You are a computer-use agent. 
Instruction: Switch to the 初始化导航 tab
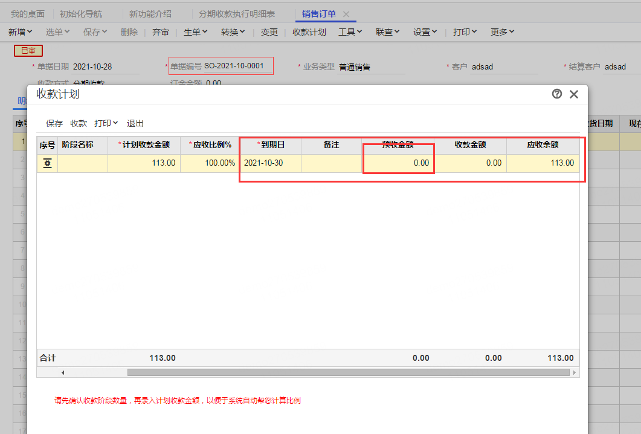pos(81,14)
